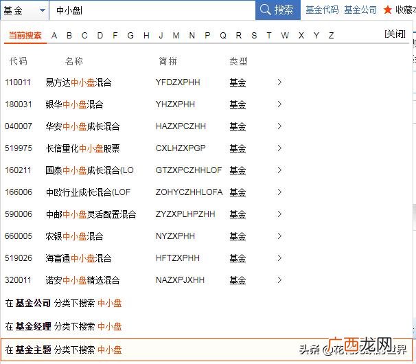Filter results by letter G
Screen dimensions: 416x364
coord(130,35)
